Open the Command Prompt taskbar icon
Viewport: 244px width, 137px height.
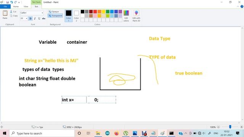172,133
